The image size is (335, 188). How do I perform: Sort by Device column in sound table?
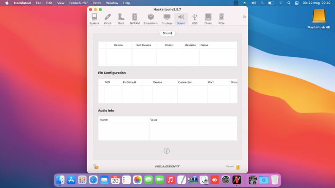(x=119, y=45)
